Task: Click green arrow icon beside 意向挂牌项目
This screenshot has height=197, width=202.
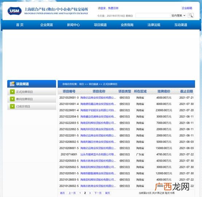Action: pyautogui.click(x=12, y=99)
